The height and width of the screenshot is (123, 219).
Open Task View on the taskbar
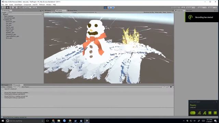click(x=47, y=121)
